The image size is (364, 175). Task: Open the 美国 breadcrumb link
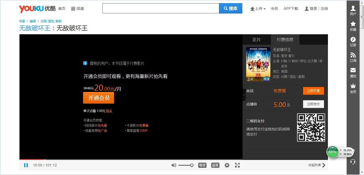point(33,21)
